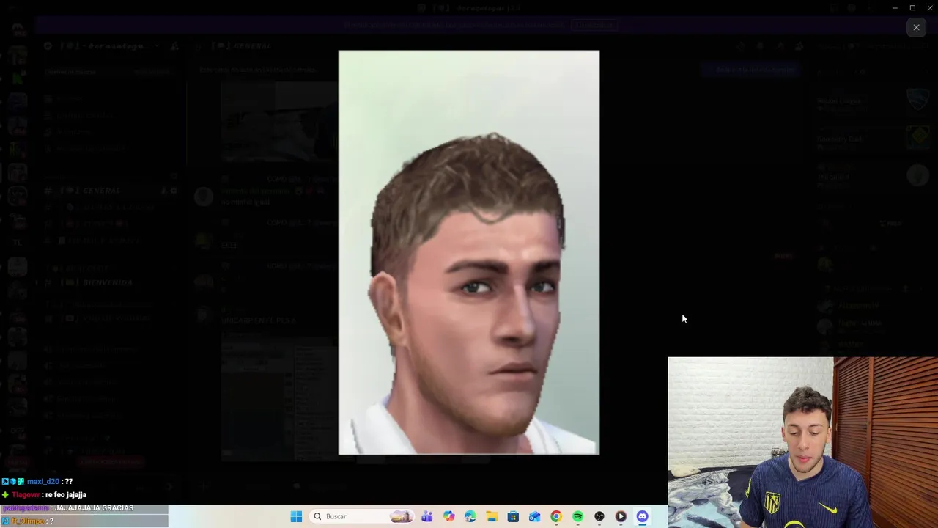Close the Discord image preview overlay
The width and height of the screenshot is (938, 528).
916,27
